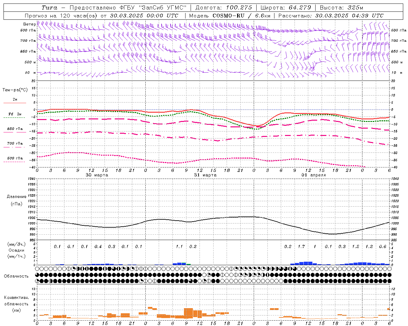Select the date label 01 апреля
Image resolution: width=408 pixels, height=326 pixels.
pos(314,175)
